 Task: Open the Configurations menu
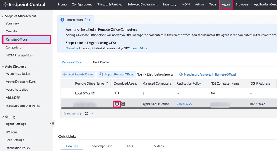pyautogui.click(x=82, y=4)
